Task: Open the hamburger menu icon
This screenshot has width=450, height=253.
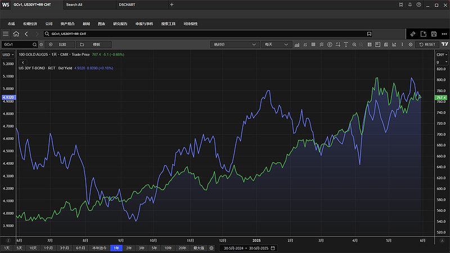Action: [x=6, y=34]
